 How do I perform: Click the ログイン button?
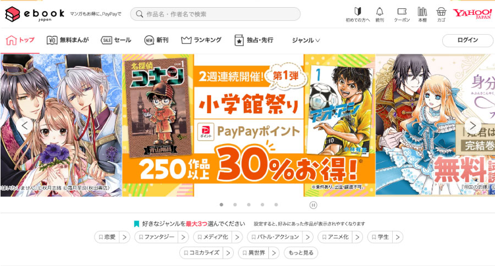point(468,40)
